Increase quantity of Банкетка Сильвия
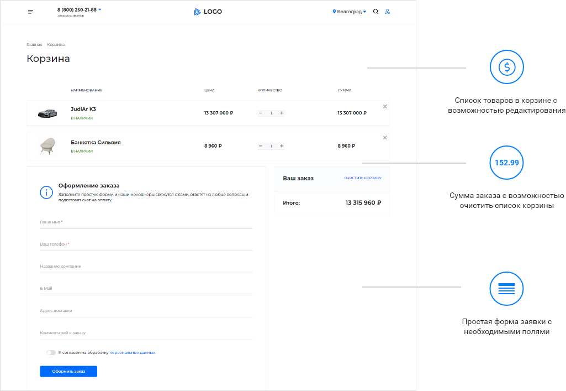Screen dimensions: 566x391 coord(282,146)
